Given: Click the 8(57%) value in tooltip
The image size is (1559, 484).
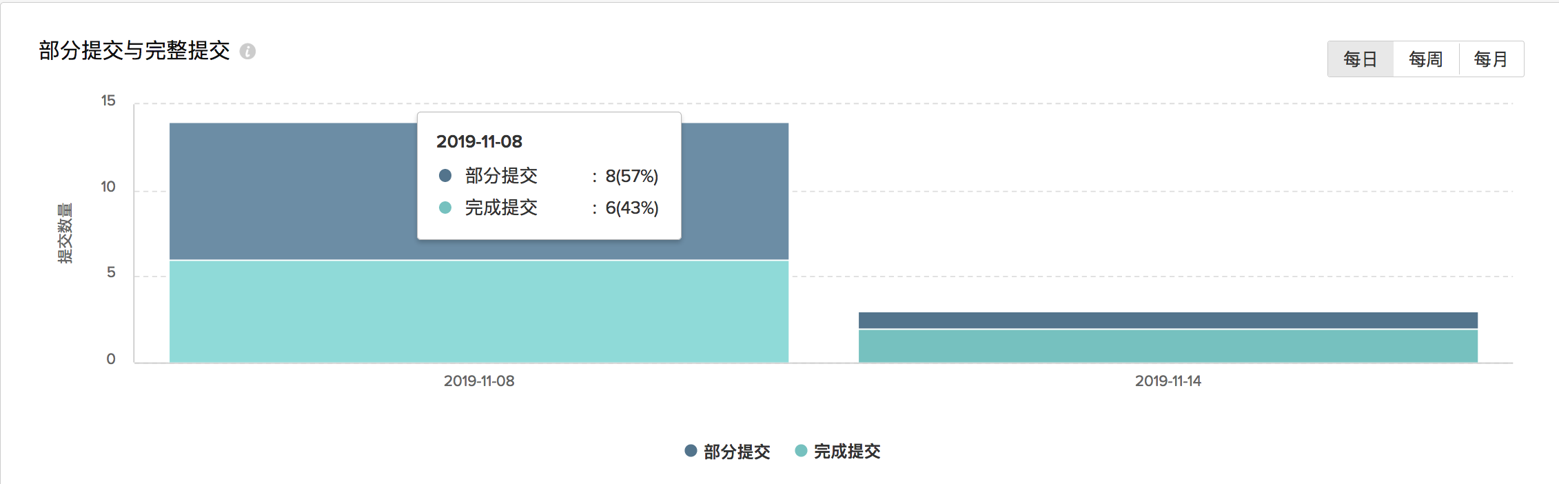Looking at the screenshot, I should point(632,177).
